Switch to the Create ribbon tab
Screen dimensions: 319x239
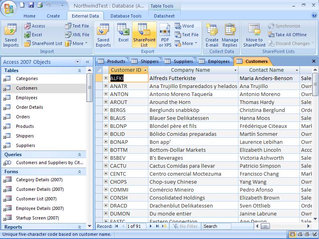click(53, 16)
